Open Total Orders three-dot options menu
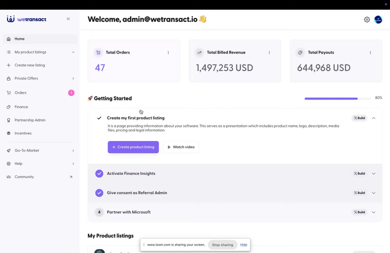The image size is (390, 253). coord(168,53)
